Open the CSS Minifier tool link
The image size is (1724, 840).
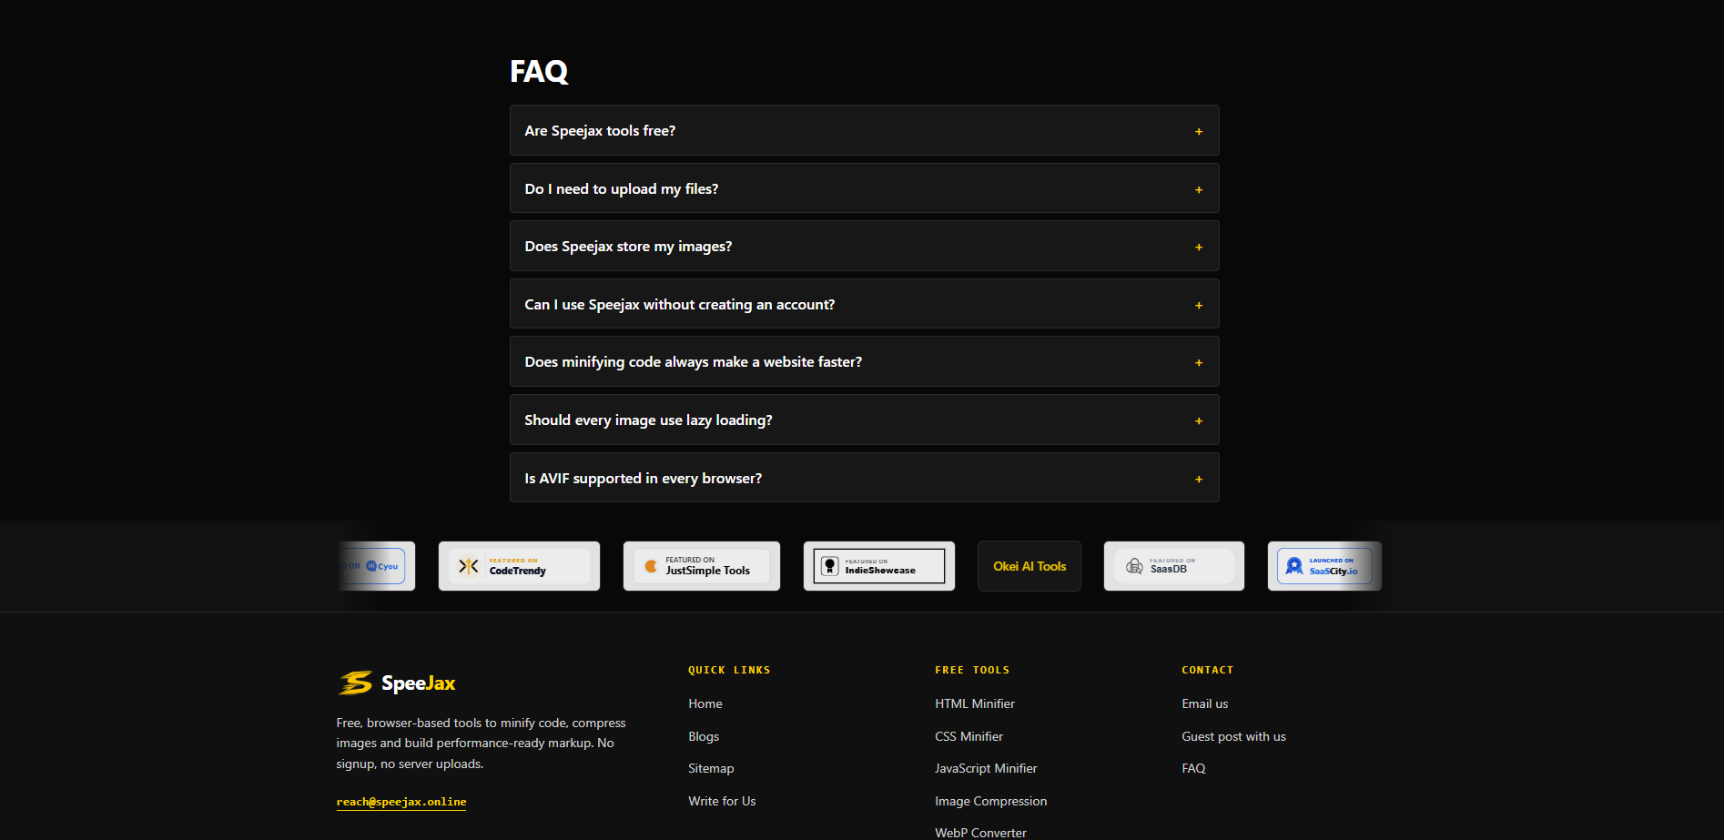pyautogui.click(x=968, y=736)
